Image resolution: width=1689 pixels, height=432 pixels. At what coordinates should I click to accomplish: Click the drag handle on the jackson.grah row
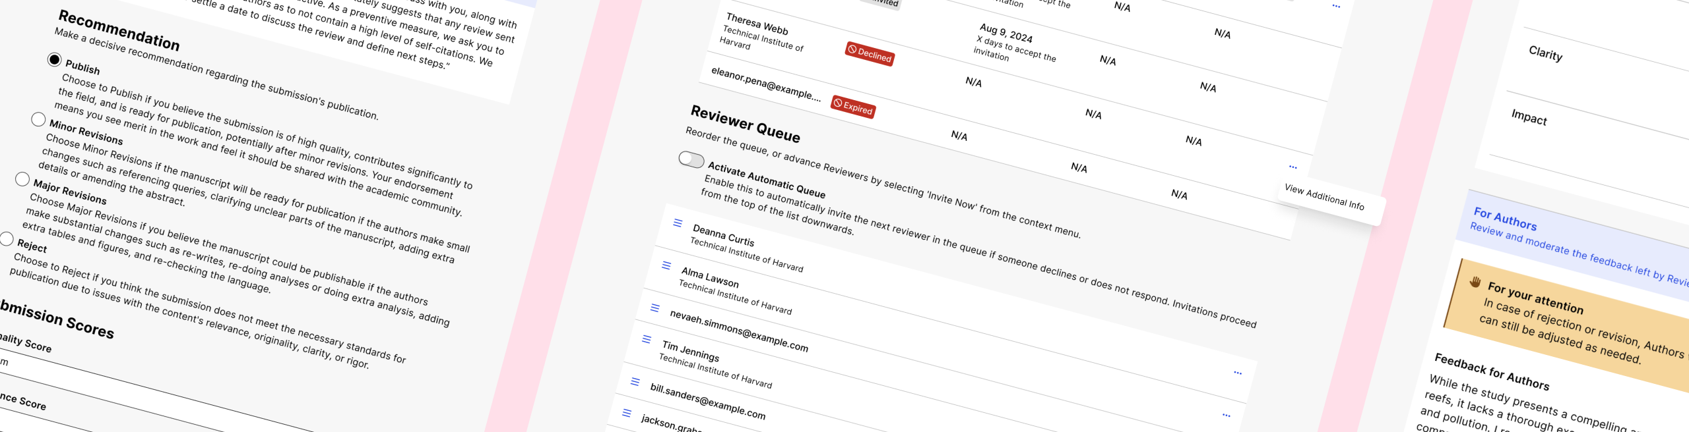coord(627,413)
